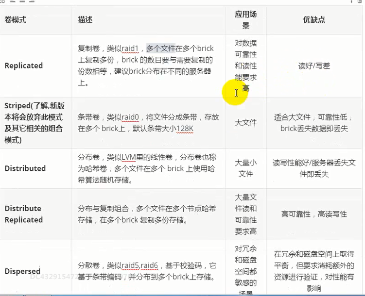Select the 对数据可靠性和读性能要求高 cell
The image size is (365, 296).
pos(246,66)
